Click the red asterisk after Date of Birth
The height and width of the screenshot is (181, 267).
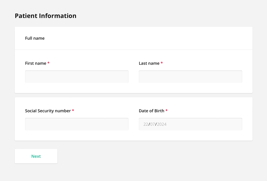pos(167,110)
